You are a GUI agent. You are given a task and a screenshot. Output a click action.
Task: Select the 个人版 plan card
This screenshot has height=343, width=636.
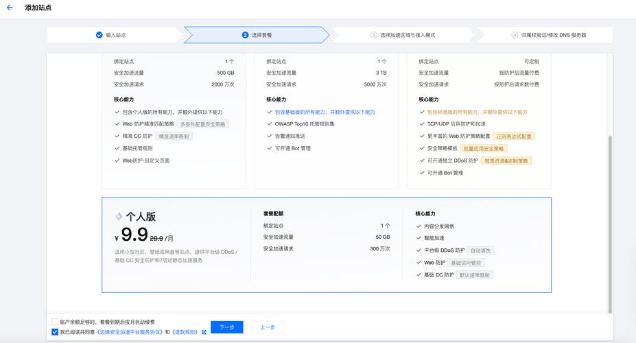[x=327, y=245]
